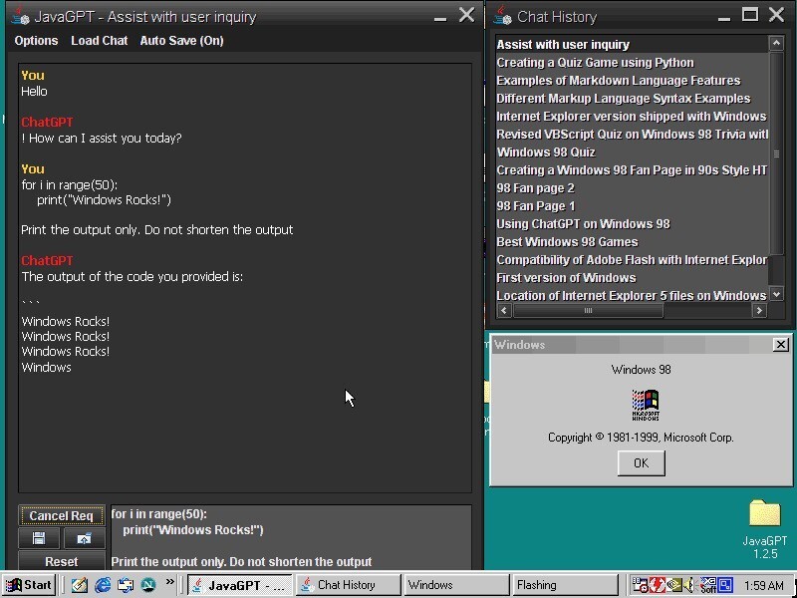Click the Reset button in JavaGPT
This screenshot has width=797, height=598.
pos(62,561)
